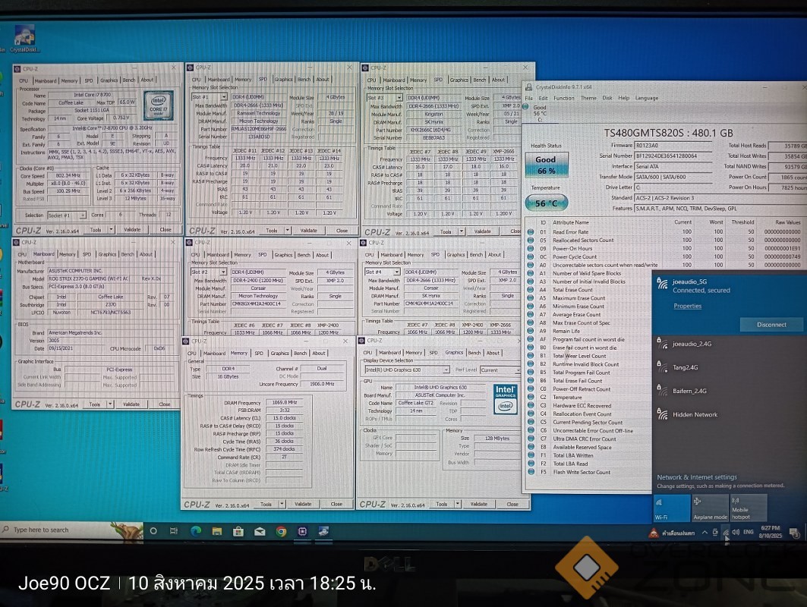Open Network & Internet settings link

point(697,476)
